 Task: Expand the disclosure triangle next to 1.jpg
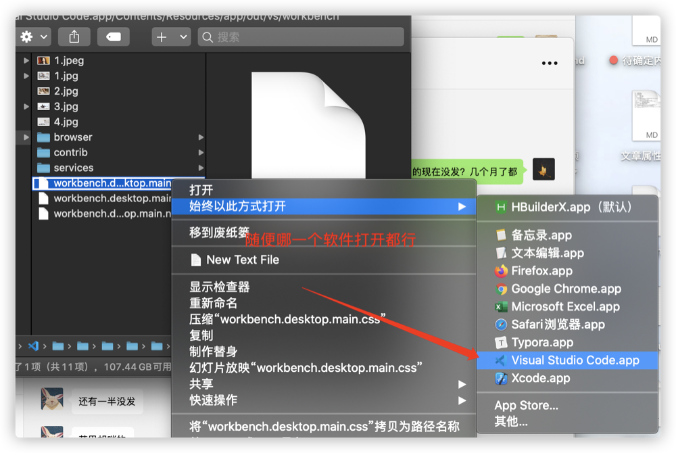pyautogui.click(x=26, y=76)
